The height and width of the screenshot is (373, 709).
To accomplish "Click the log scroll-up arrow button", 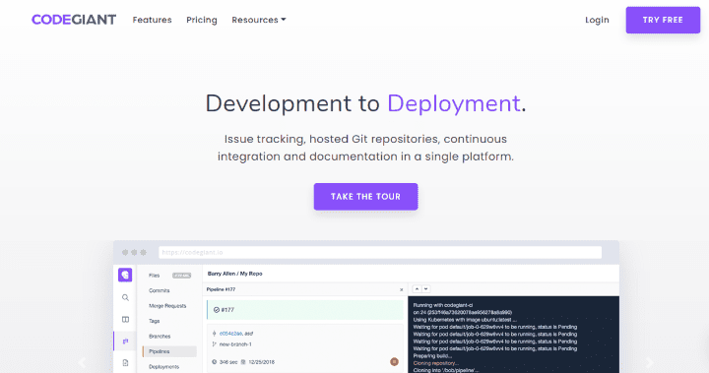I will point(417,289).
